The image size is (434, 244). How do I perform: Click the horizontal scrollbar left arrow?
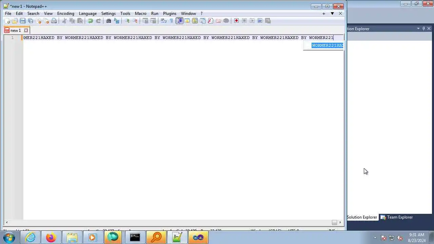pyautogui.click(x=6, y=222)
